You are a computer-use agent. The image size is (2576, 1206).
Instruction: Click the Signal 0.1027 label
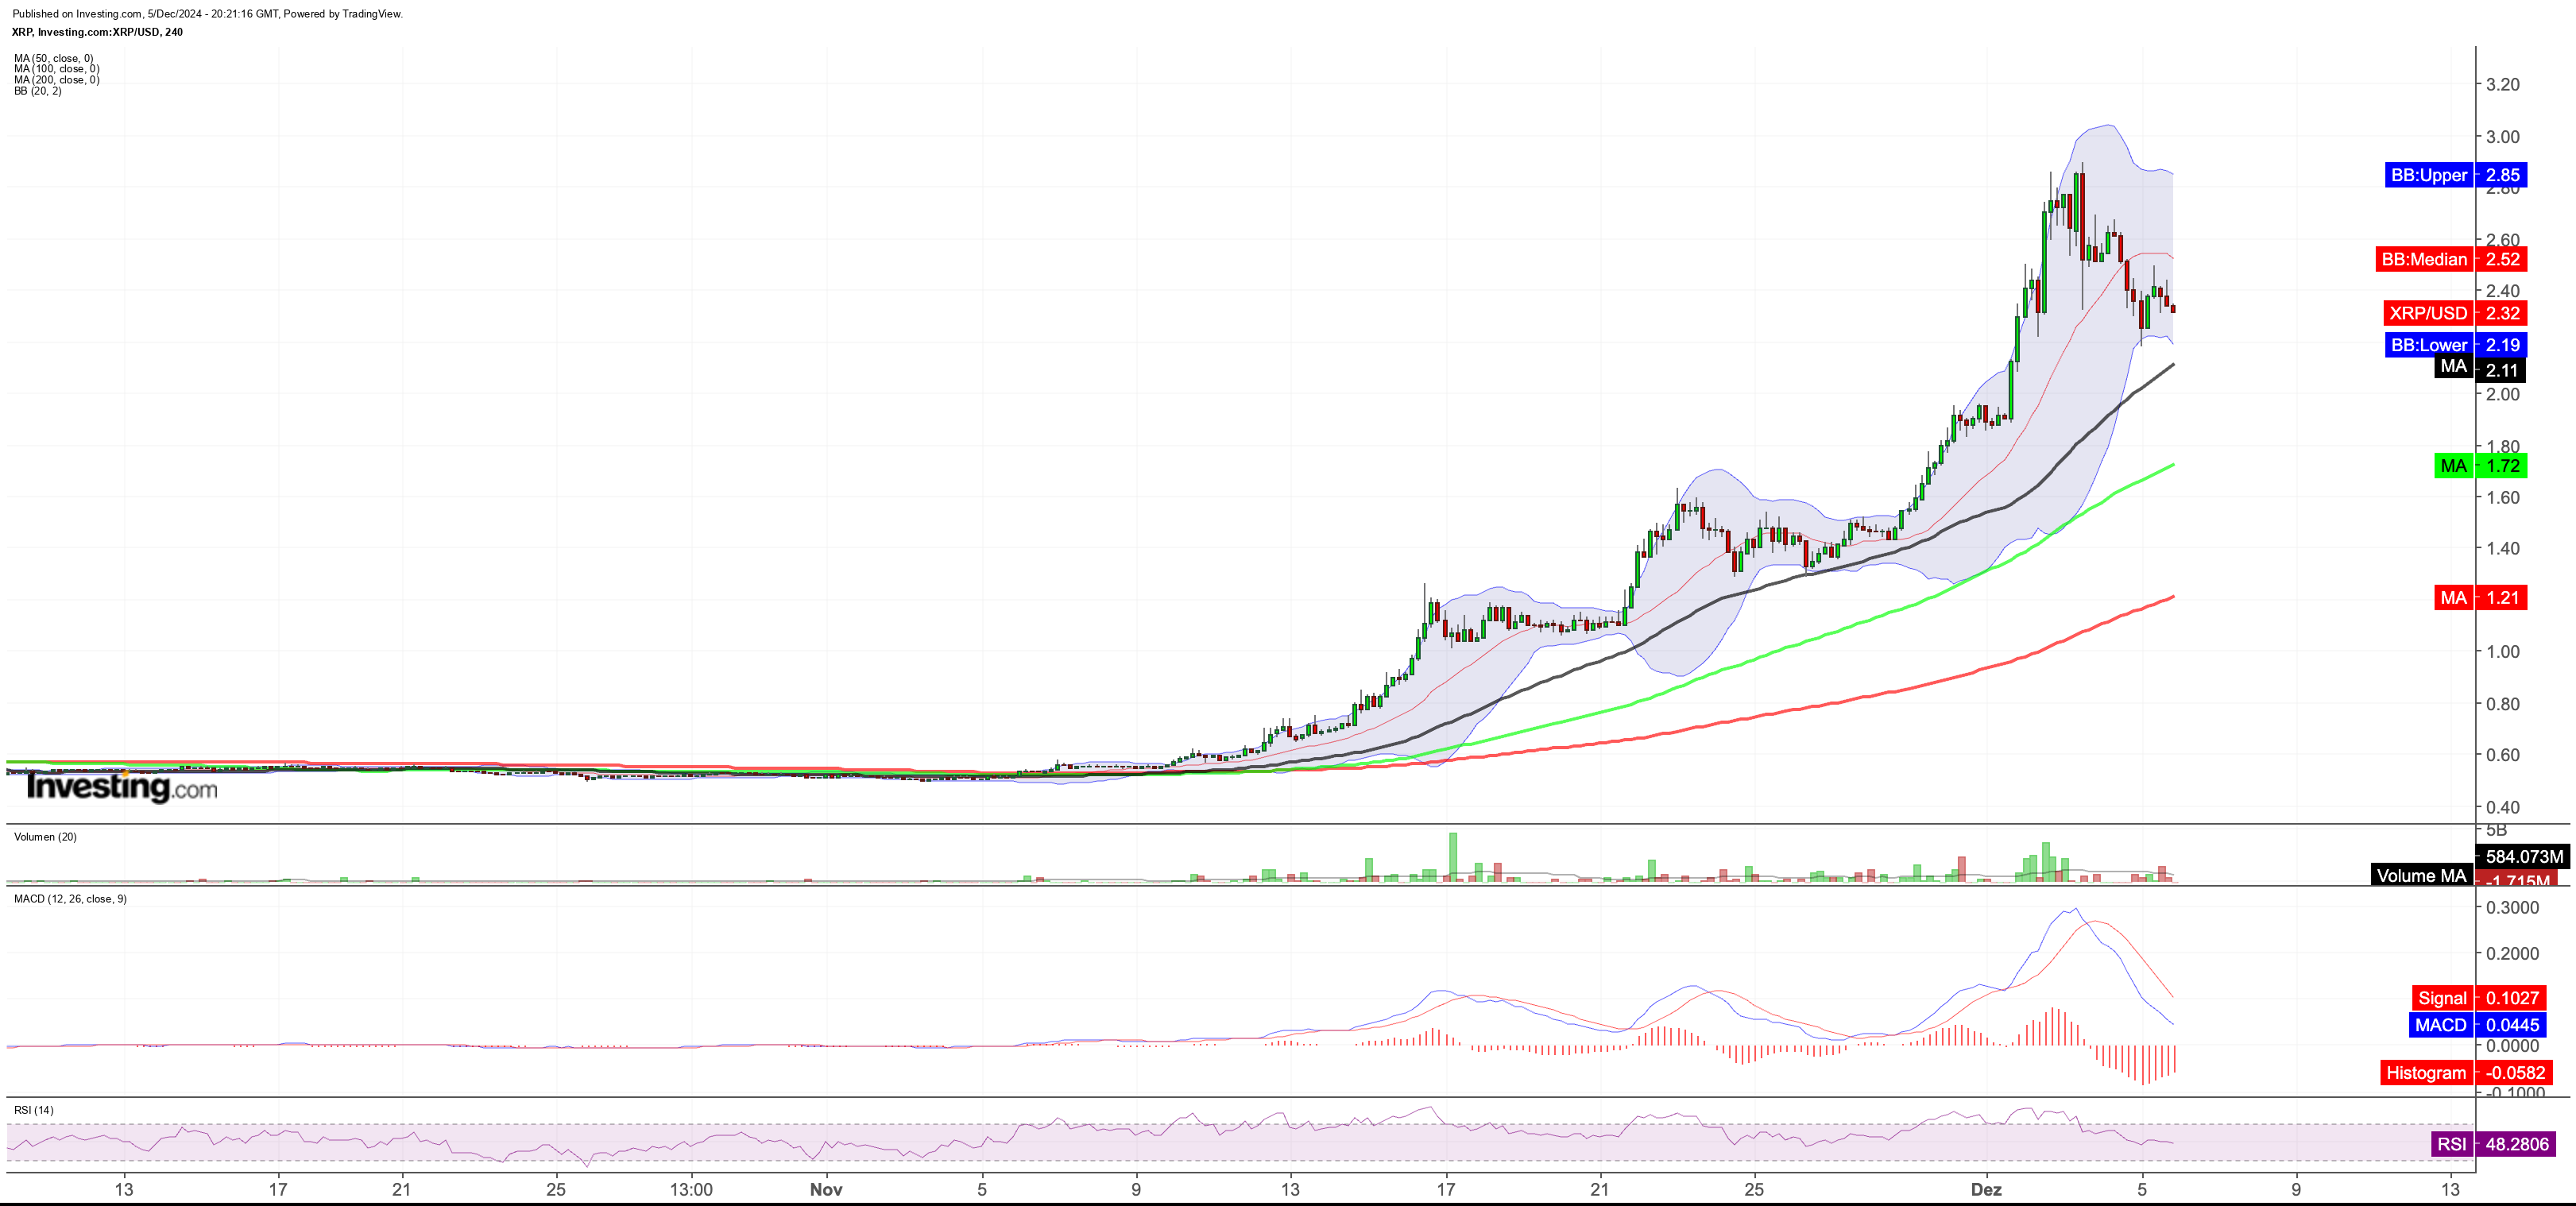[x=2478, y=998]
